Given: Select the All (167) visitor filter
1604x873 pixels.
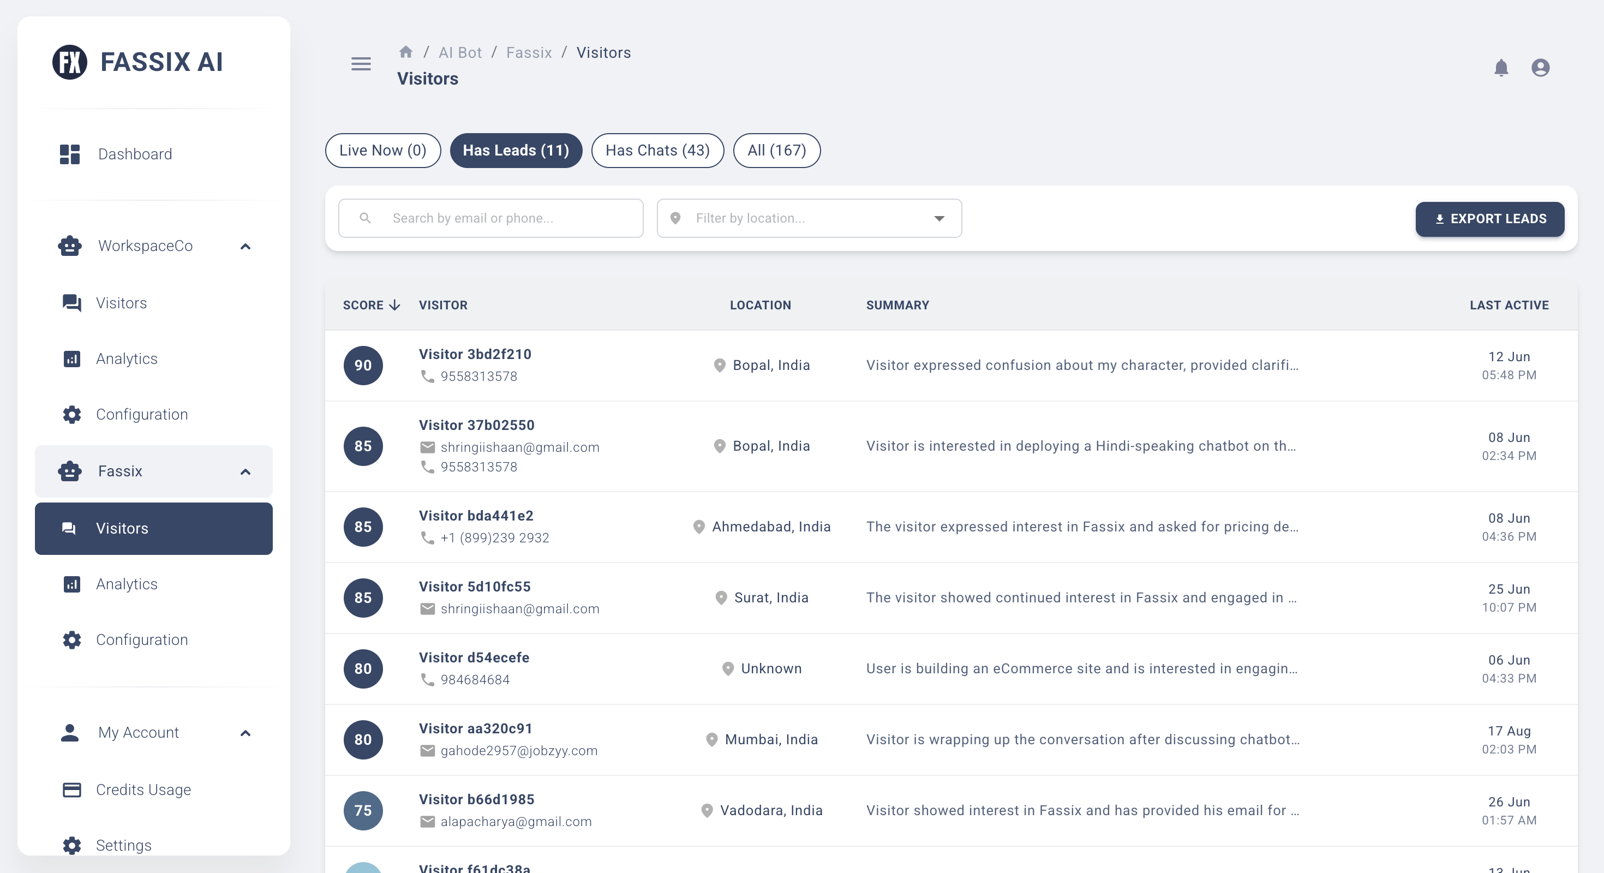Looking at the screenshot, I should pos(776,150).
